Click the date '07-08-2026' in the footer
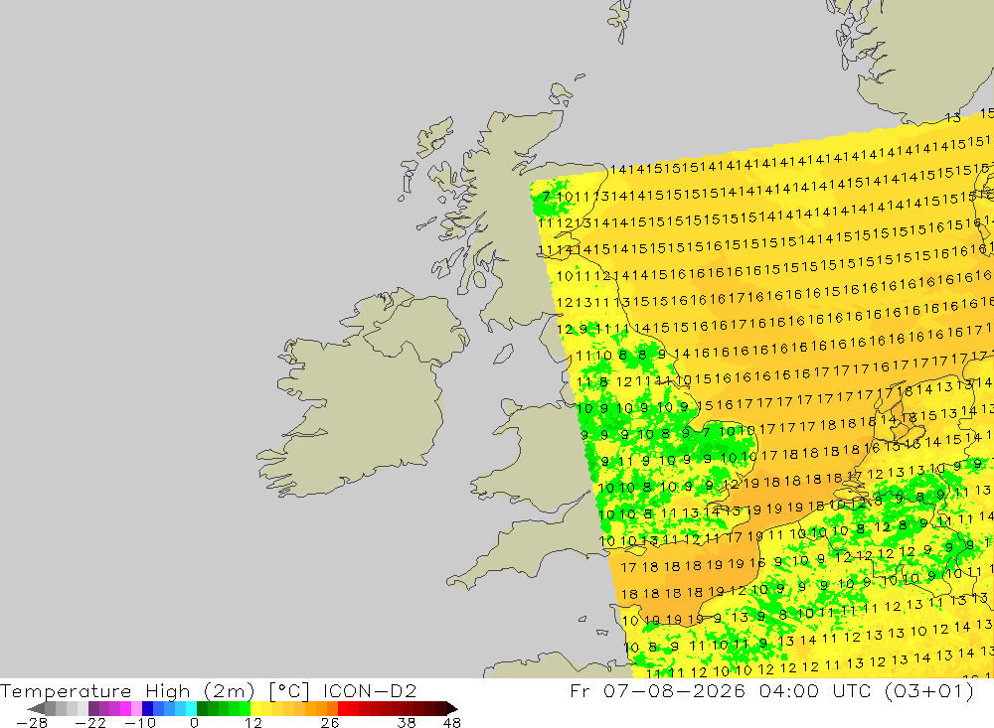 (674, 690)
